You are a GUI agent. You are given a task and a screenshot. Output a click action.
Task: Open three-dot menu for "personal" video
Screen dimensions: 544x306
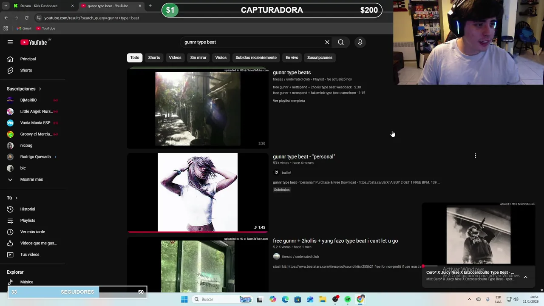pyautogui.click(x=475, y=156)
